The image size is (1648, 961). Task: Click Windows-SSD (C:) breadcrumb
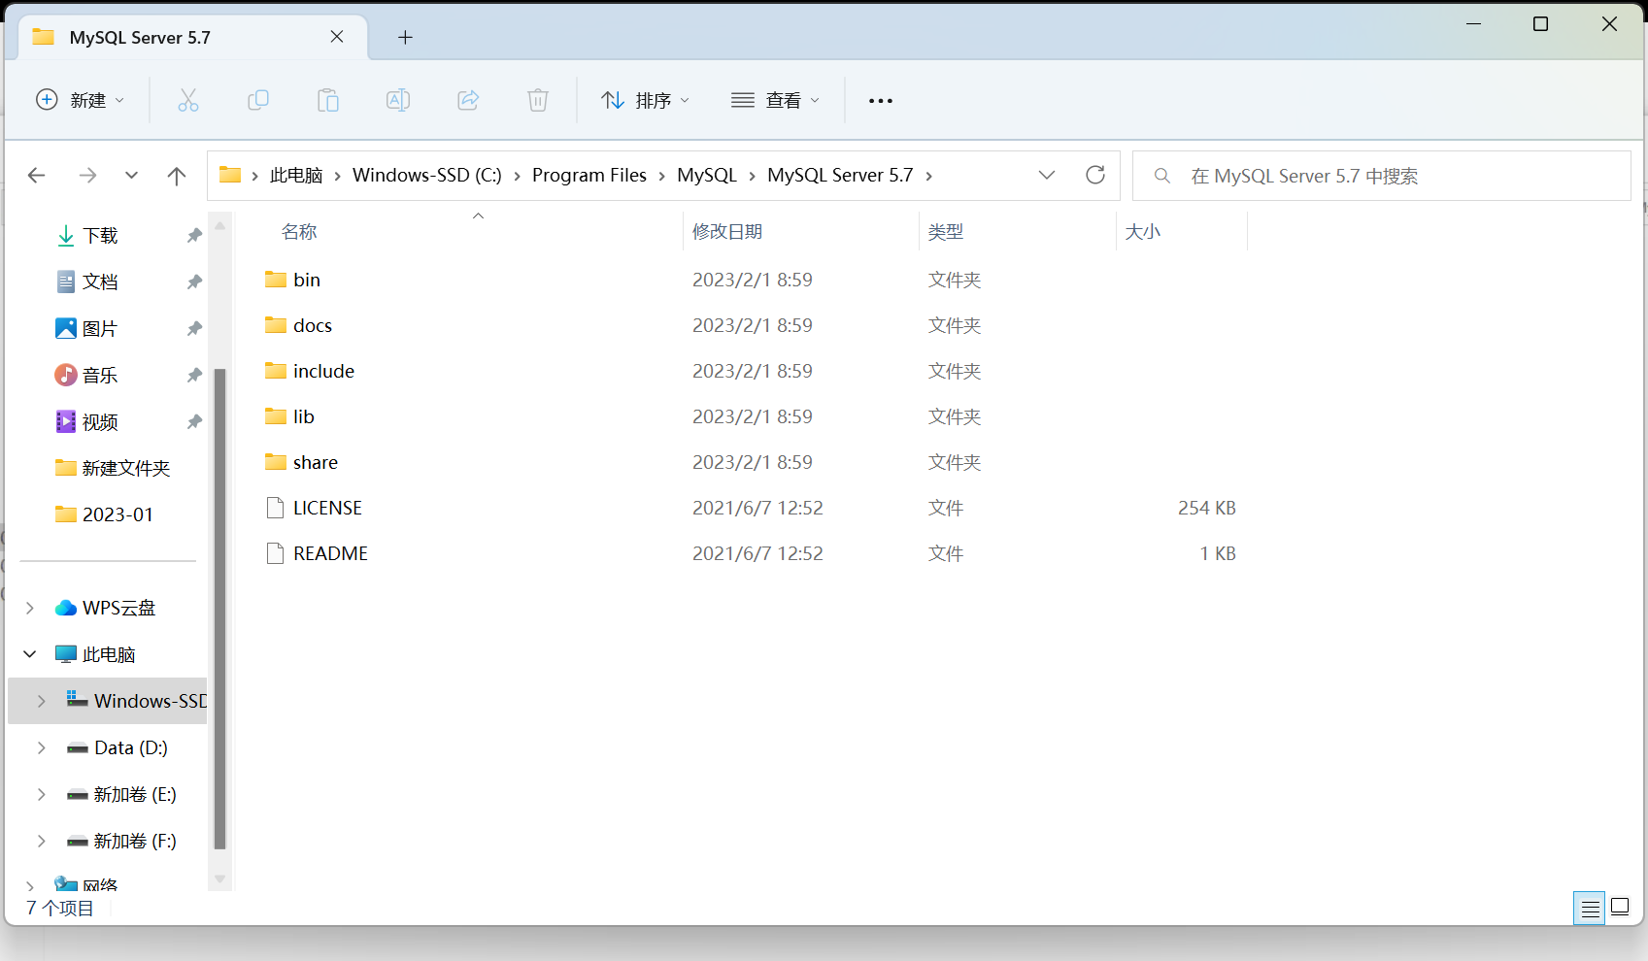click(427, 175)
